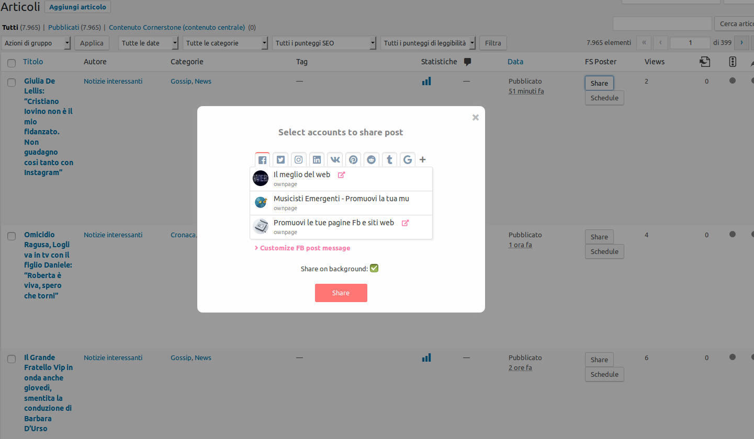
Task: Open Il Grande Fratello Vip article title
Action: pyautogui.click(x=48, y=393)
